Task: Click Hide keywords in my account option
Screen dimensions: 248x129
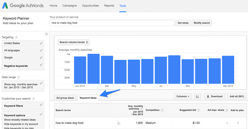Action: pyautogui.click(x=21, y=124)
